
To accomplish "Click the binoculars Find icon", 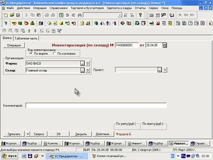I will click(79, 15).
